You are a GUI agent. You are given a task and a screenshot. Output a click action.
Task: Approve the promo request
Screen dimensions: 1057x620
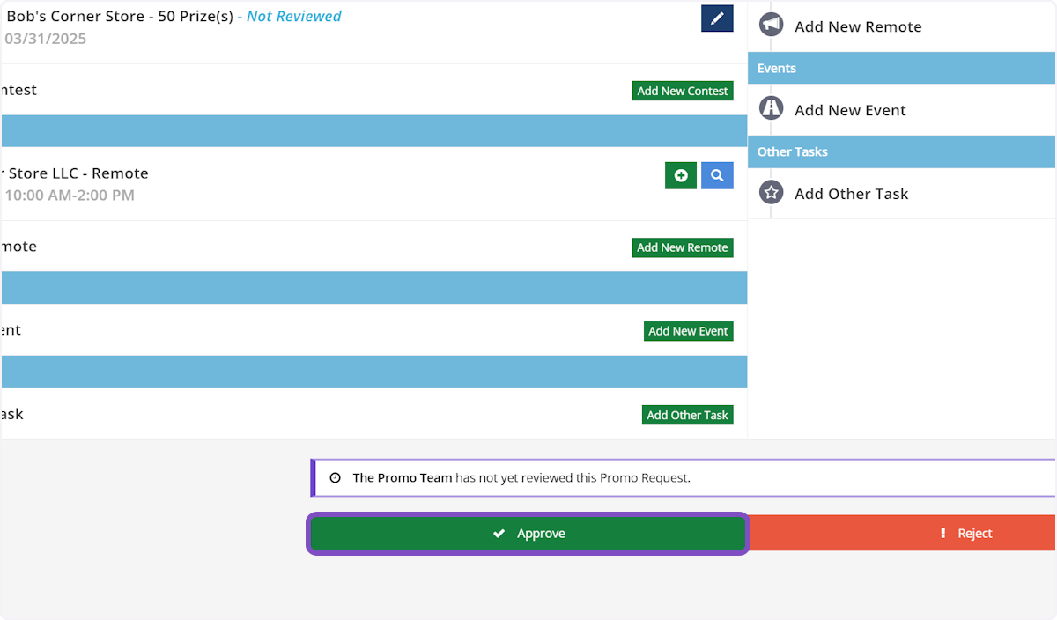528,534
